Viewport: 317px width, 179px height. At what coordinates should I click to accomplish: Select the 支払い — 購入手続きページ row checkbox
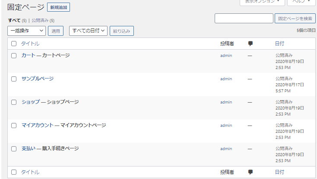pos(14,149)
